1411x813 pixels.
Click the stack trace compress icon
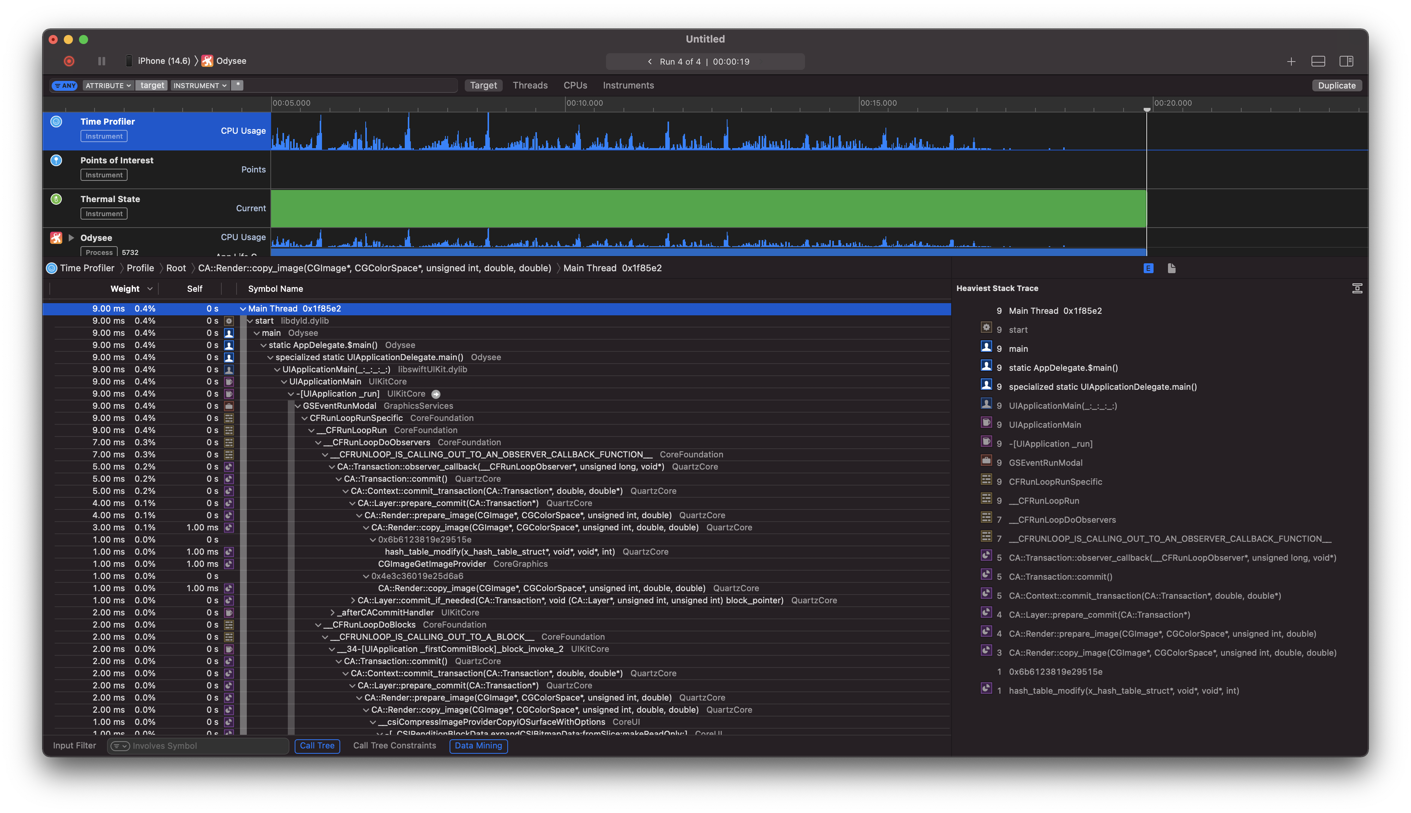click(x=1357, y=289)
